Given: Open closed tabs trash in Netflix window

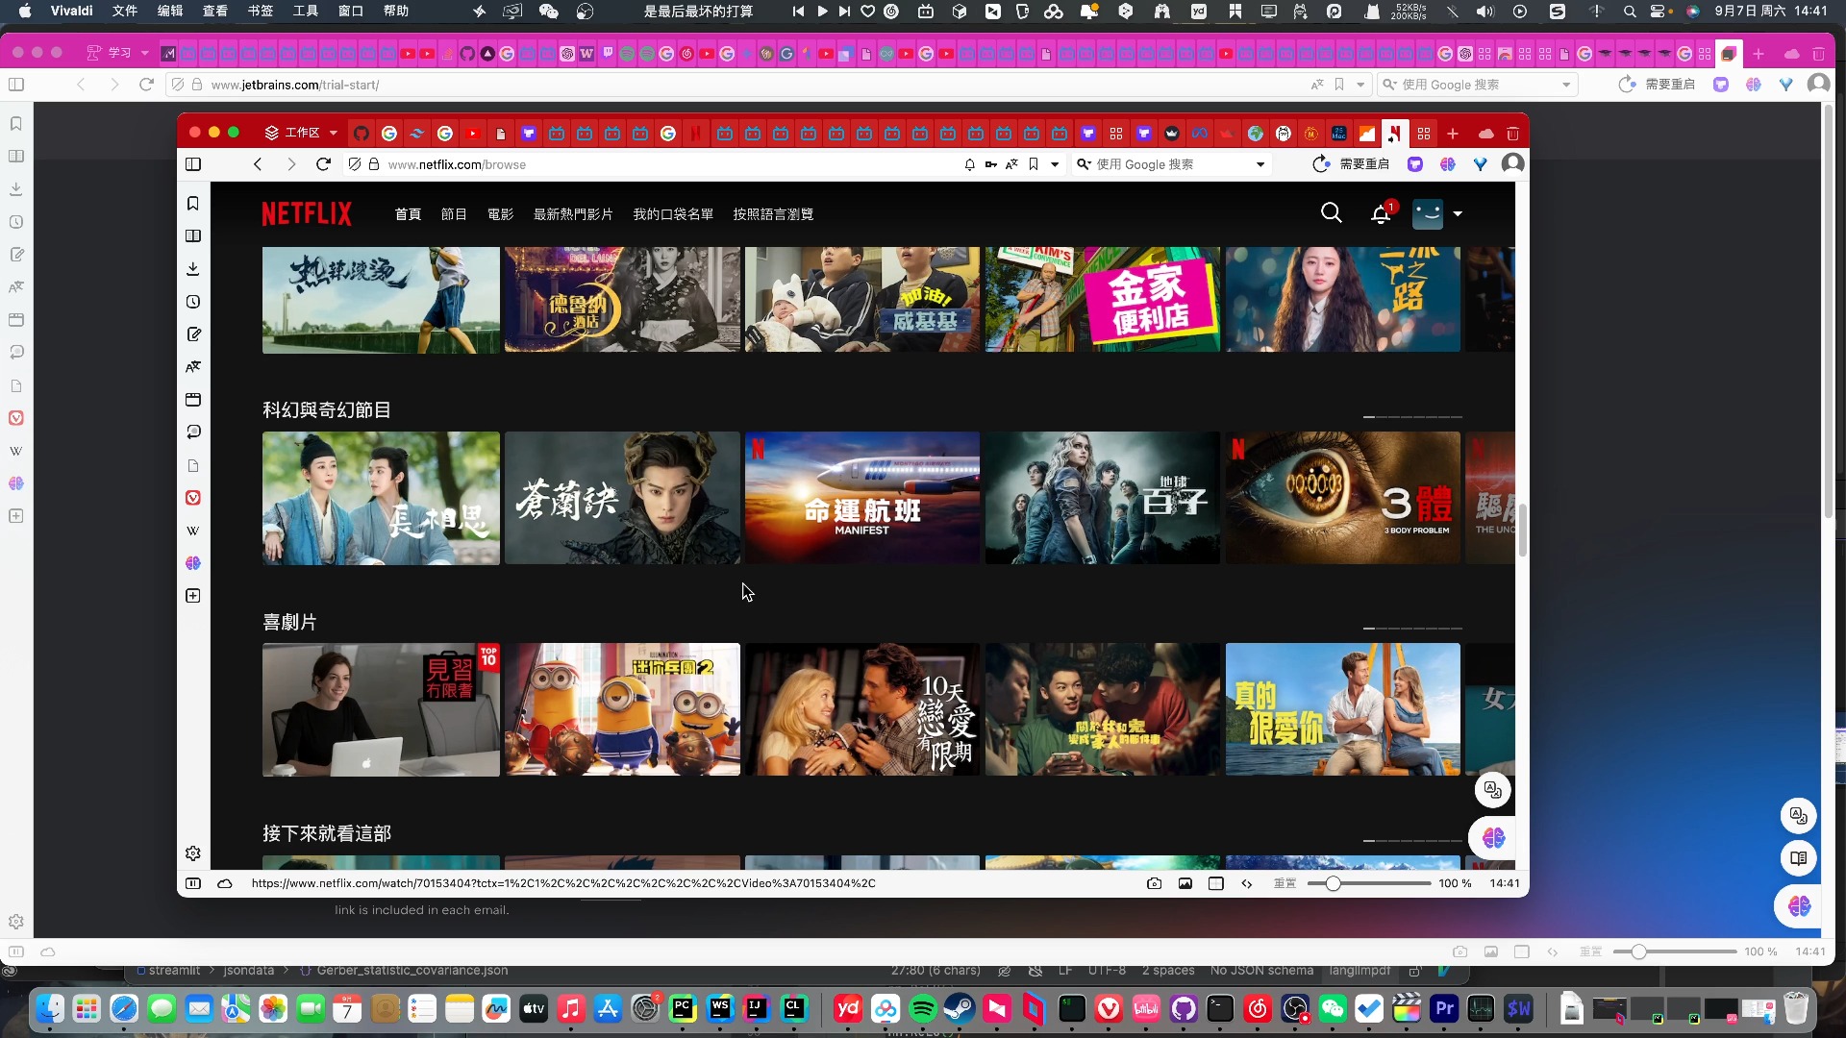Looking at the screenshot, I should point(1512,134).
